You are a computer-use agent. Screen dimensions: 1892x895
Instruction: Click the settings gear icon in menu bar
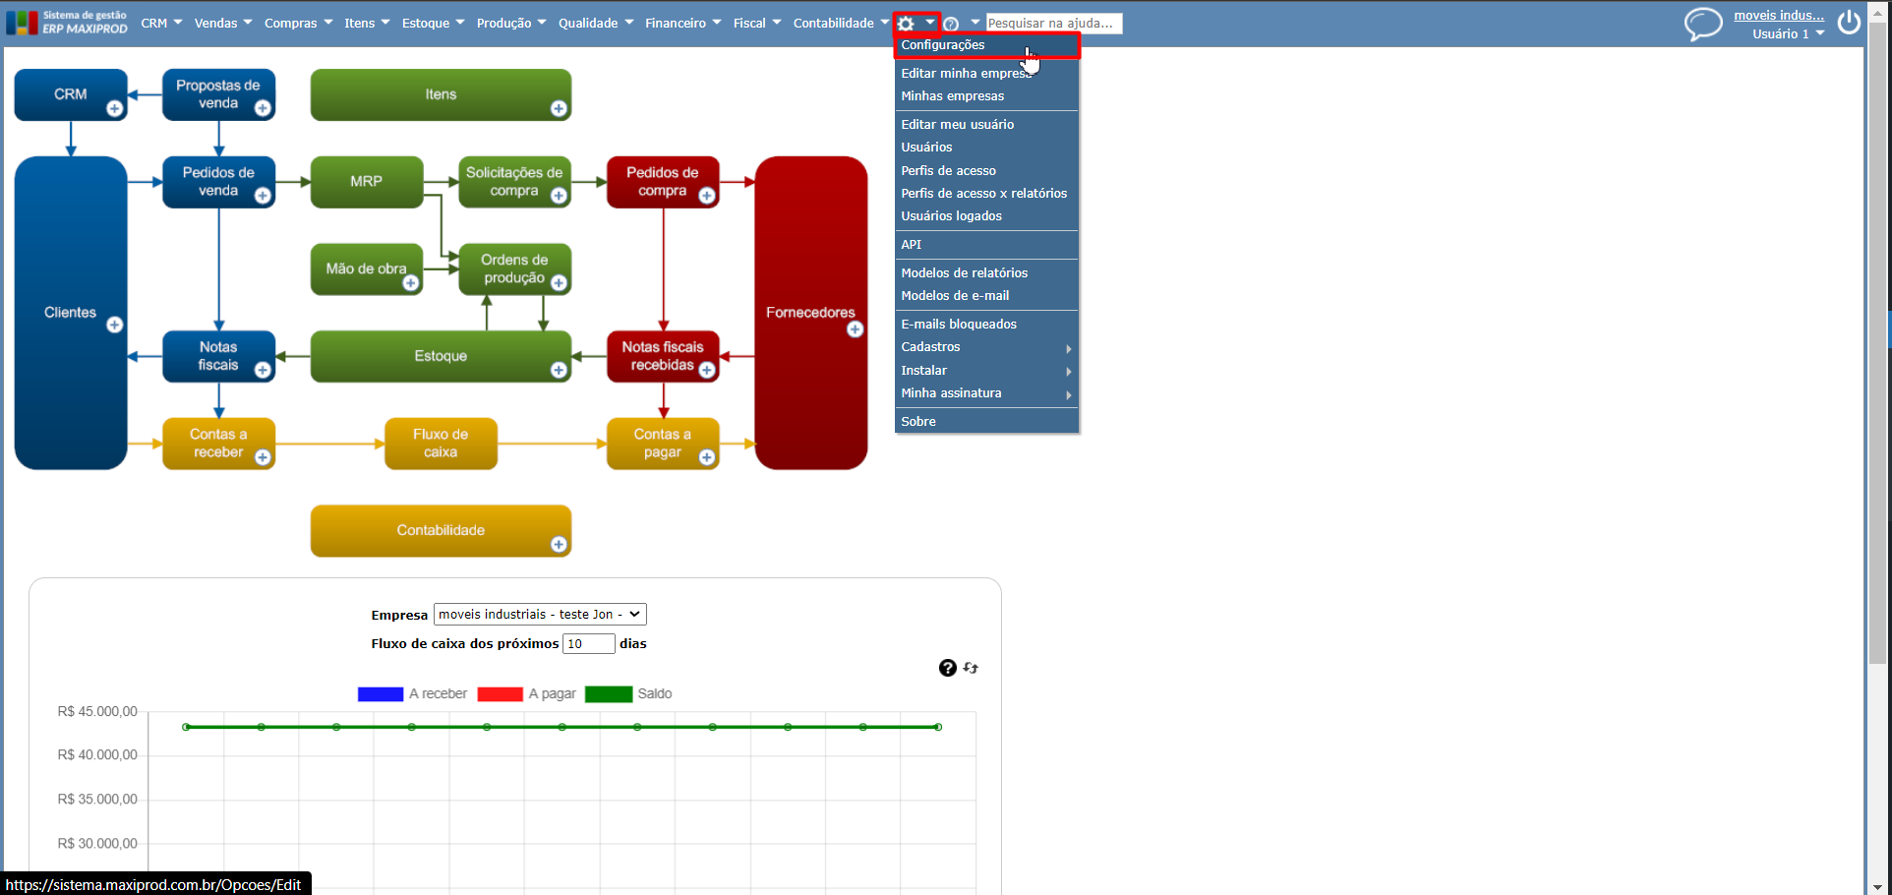(x=906, y=24)
